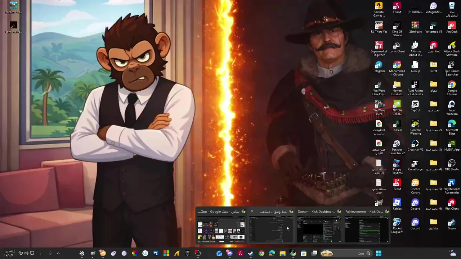This screenshot has height=259, width=461.
Task: Open PlayStation Accessories desktop shortcut
Action: [x=452, y=187]
